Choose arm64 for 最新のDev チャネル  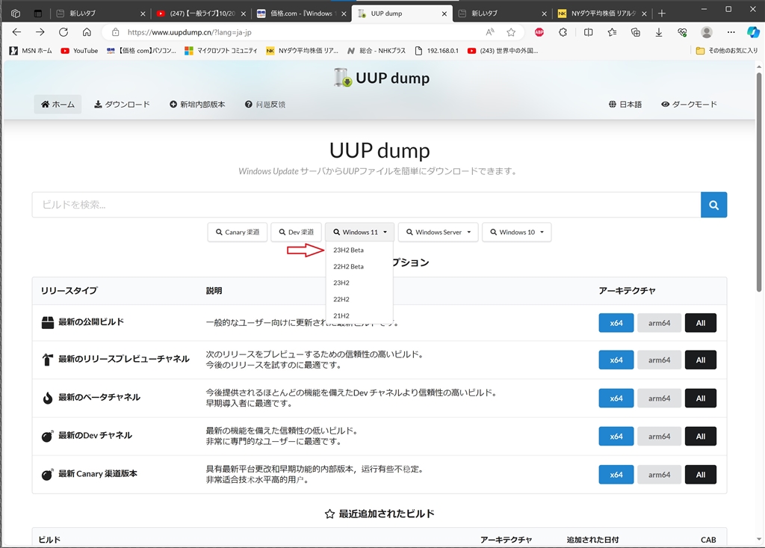659,436
